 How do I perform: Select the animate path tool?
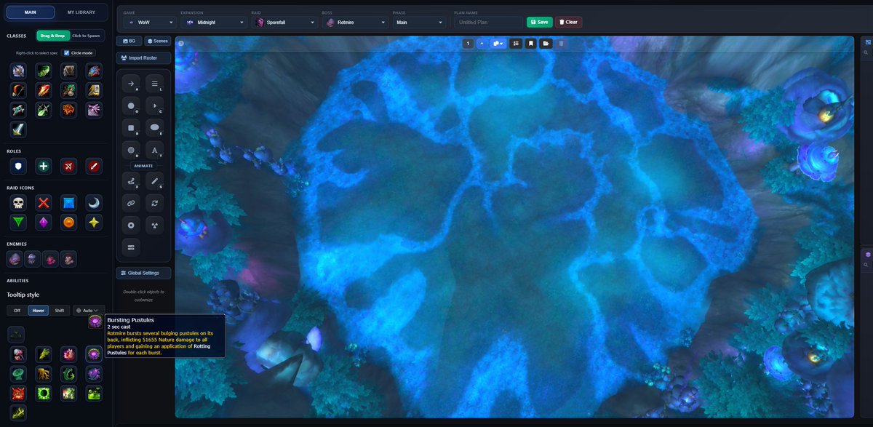click(131, 181)
